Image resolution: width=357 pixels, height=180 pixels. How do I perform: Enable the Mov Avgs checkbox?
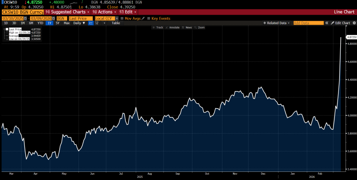click(122, 18)
